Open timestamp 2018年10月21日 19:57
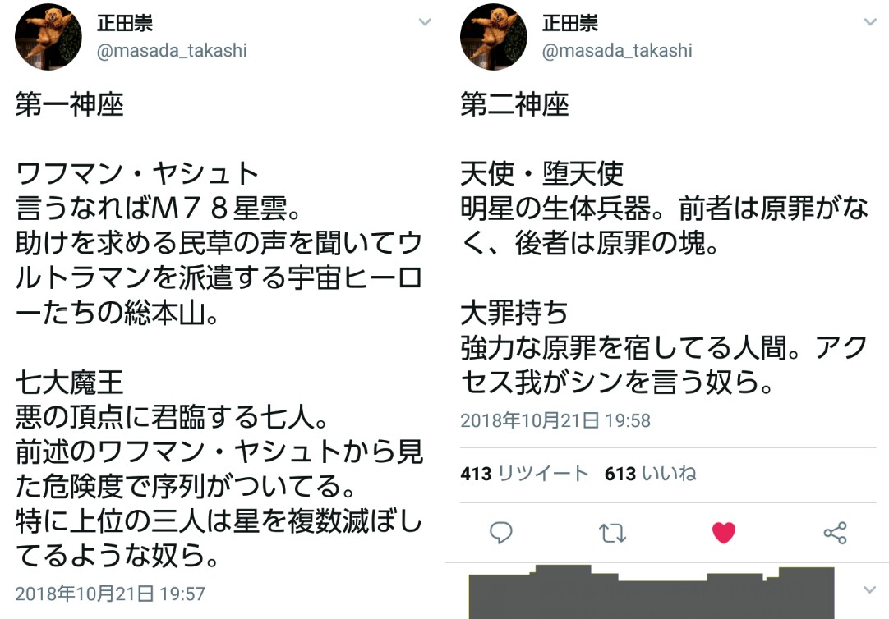The width and height of the screenshot is (889, 619). pos(110,594)
